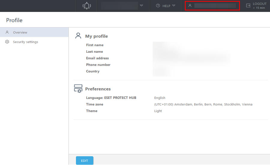Click the user profile icon in top bar
The width and height of the screenshot is (270, 165).
[x=190, y=5]
